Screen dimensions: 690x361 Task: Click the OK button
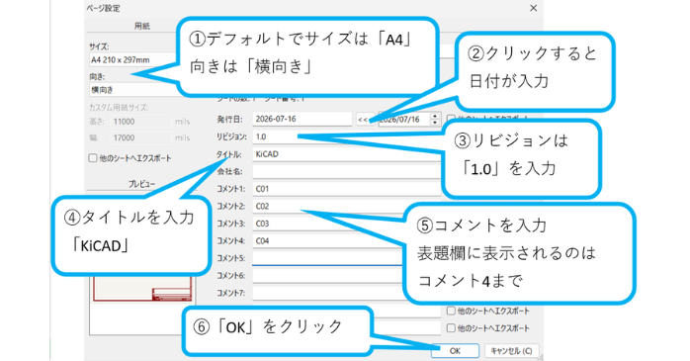coord(455,351)
